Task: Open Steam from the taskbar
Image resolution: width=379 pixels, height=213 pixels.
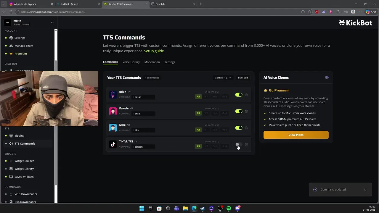Action: pyautogui.click(x=203, y=208)
